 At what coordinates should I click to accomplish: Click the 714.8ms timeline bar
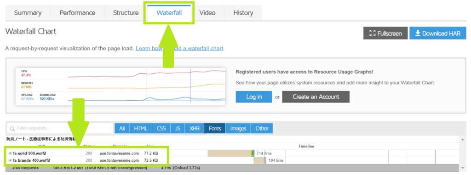(231, 153)
